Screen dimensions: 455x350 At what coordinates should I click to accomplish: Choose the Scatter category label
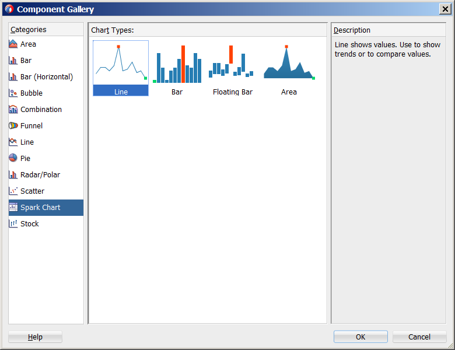pos(33,191)
